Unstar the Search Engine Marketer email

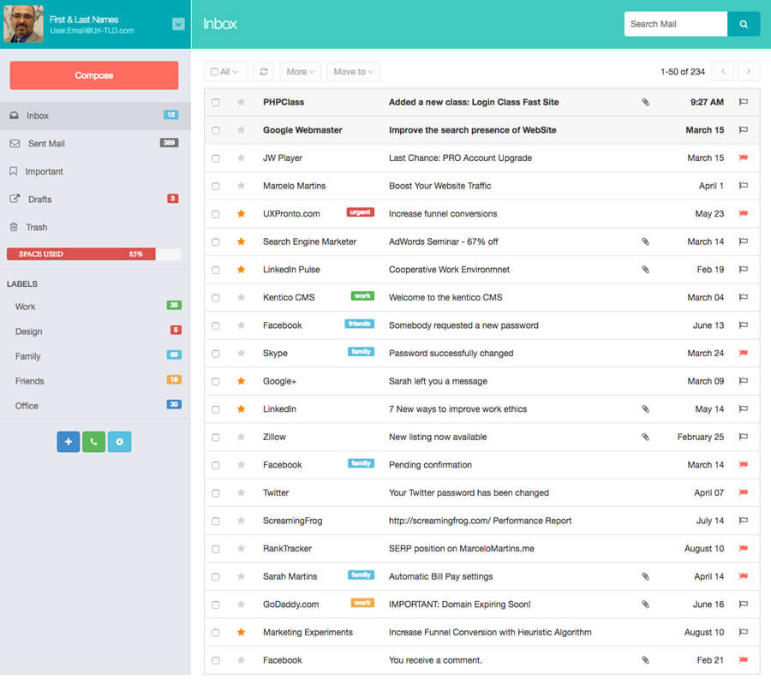(241, 241)
